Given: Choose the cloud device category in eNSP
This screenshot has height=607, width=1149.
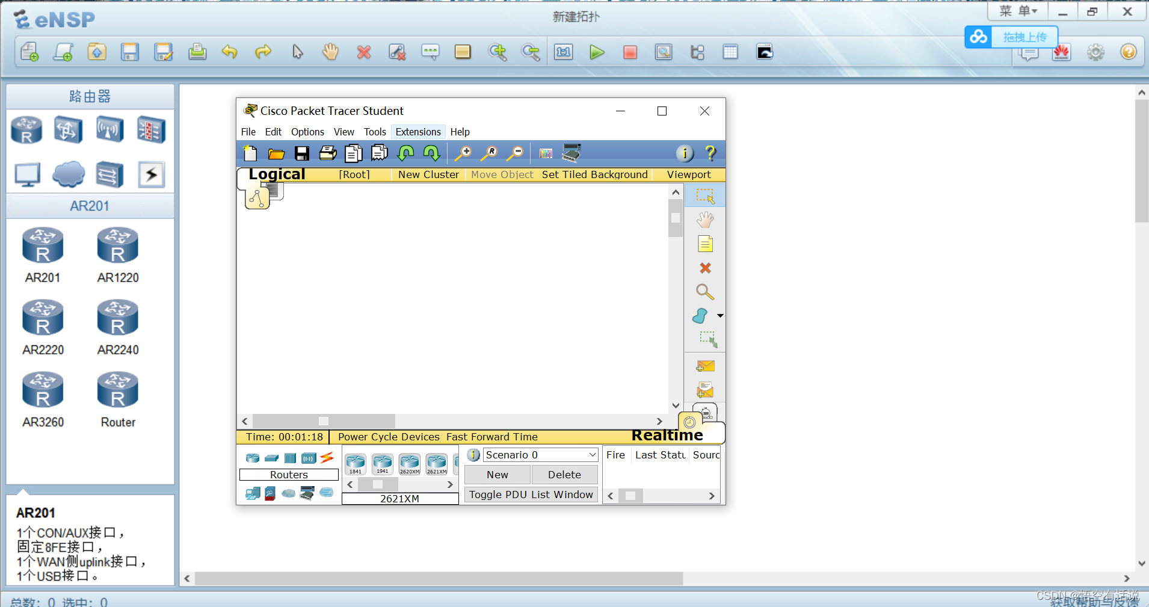Looking at the screenshot, I should tap(69, 174).
